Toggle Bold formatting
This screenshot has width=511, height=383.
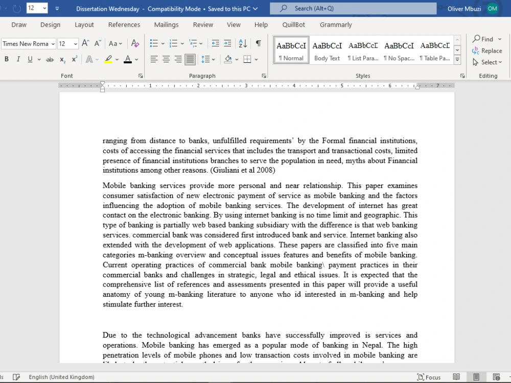[6, 59]
